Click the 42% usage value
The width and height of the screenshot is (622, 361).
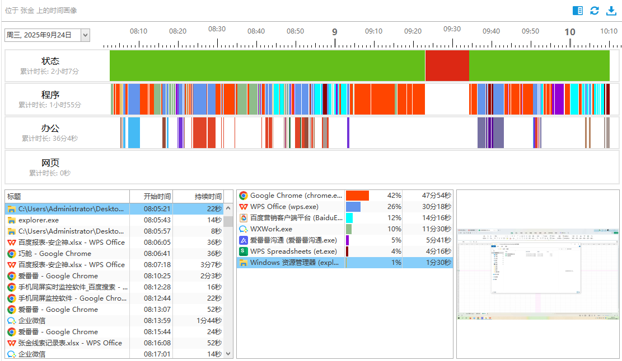[x=394, y=196]
